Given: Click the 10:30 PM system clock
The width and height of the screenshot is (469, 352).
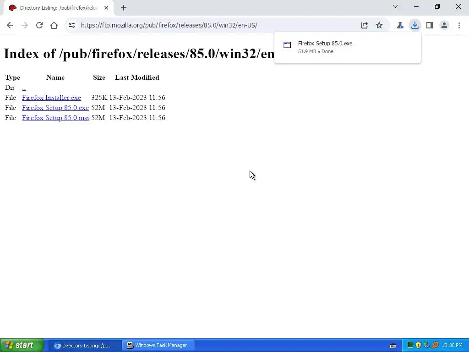Looking at the screenshot, I should coord(452,346).
